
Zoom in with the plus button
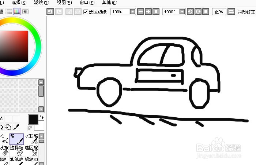click(x=148, y=12)
